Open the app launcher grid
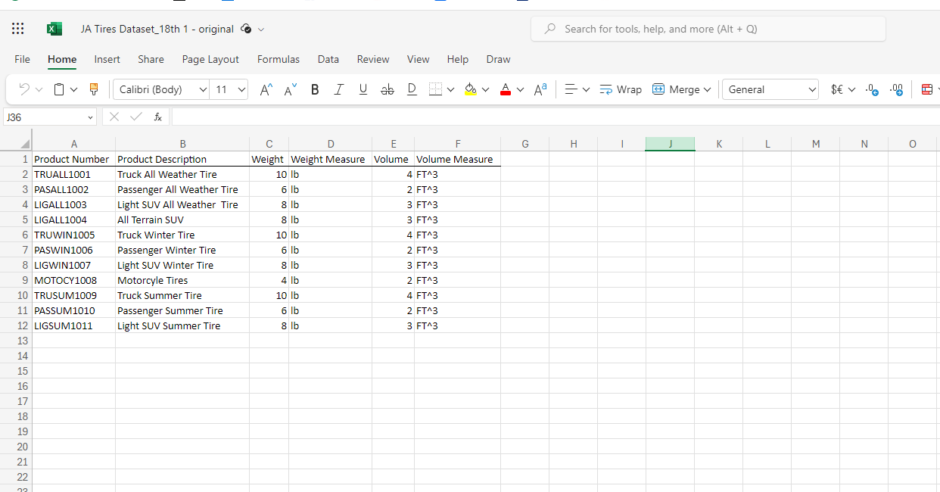This screenshot has width=940, height=492. click(18, 29)
